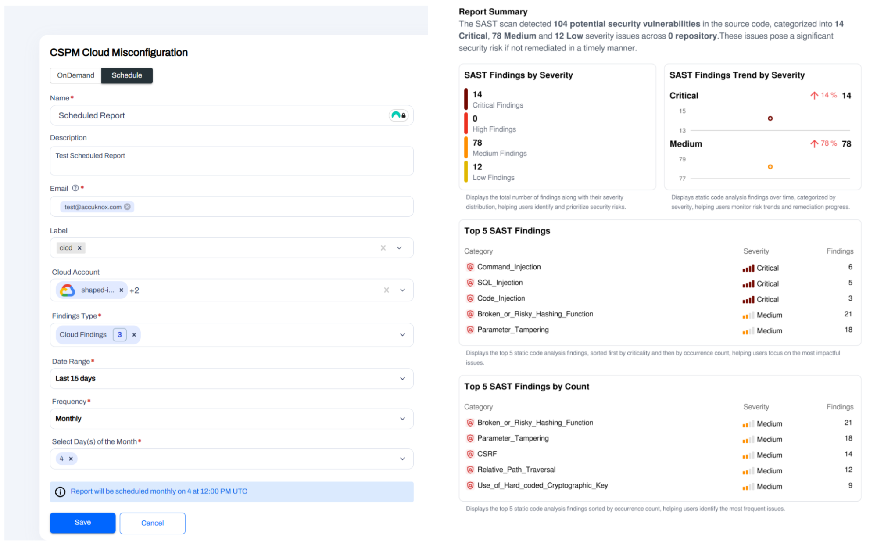Remove the Cloud Findings chip
The width and height of the screenshot is (877, 545).
click(134, 335)
